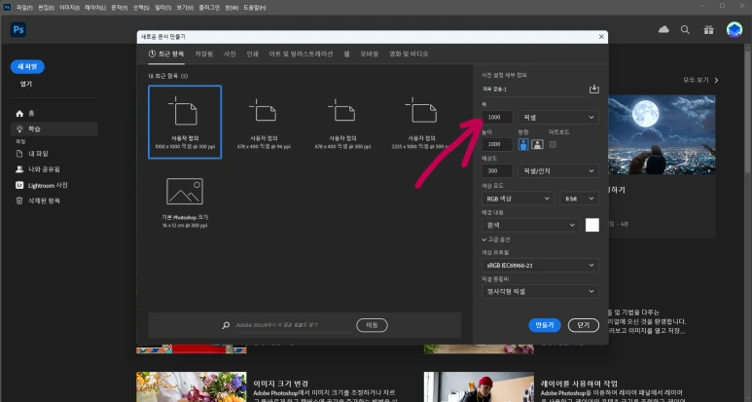Click the 닫기 button in the dialog
Screen dimensions: 752x402
(583, 325)
